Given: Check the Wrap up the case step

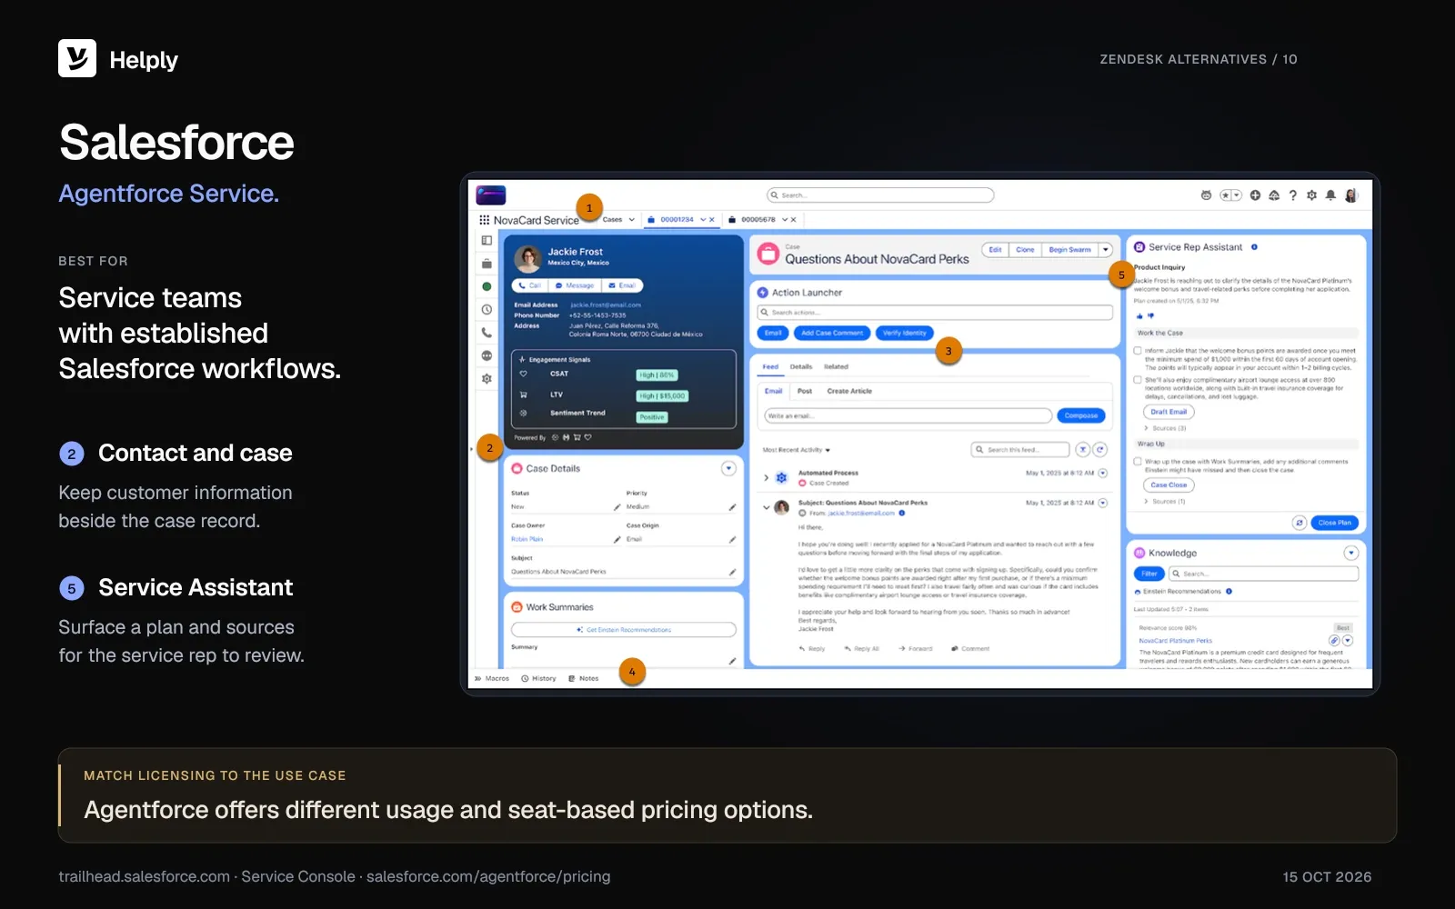Looking at the screenshot, I should tap(1138, 461).
